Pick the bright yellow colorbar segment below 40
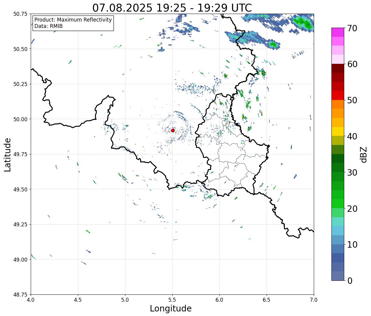 (338, 132)
